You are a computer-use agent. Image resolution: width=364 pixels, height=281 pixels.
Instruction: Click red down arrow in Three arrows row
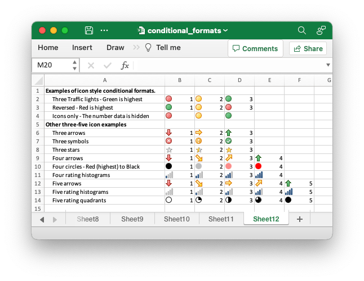[x=169, y=133]
